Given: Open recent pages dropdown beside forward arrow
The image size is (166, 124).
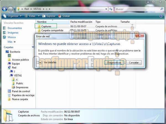Looking at the screenshot, I should [x=15, y=9].
